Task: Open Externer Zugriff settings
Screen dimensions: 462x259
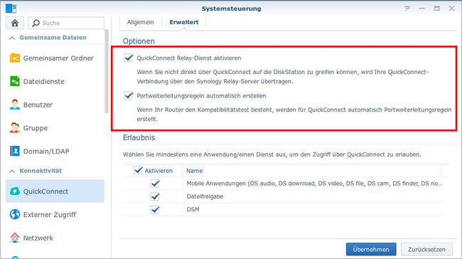Action: tap(55, 214)
